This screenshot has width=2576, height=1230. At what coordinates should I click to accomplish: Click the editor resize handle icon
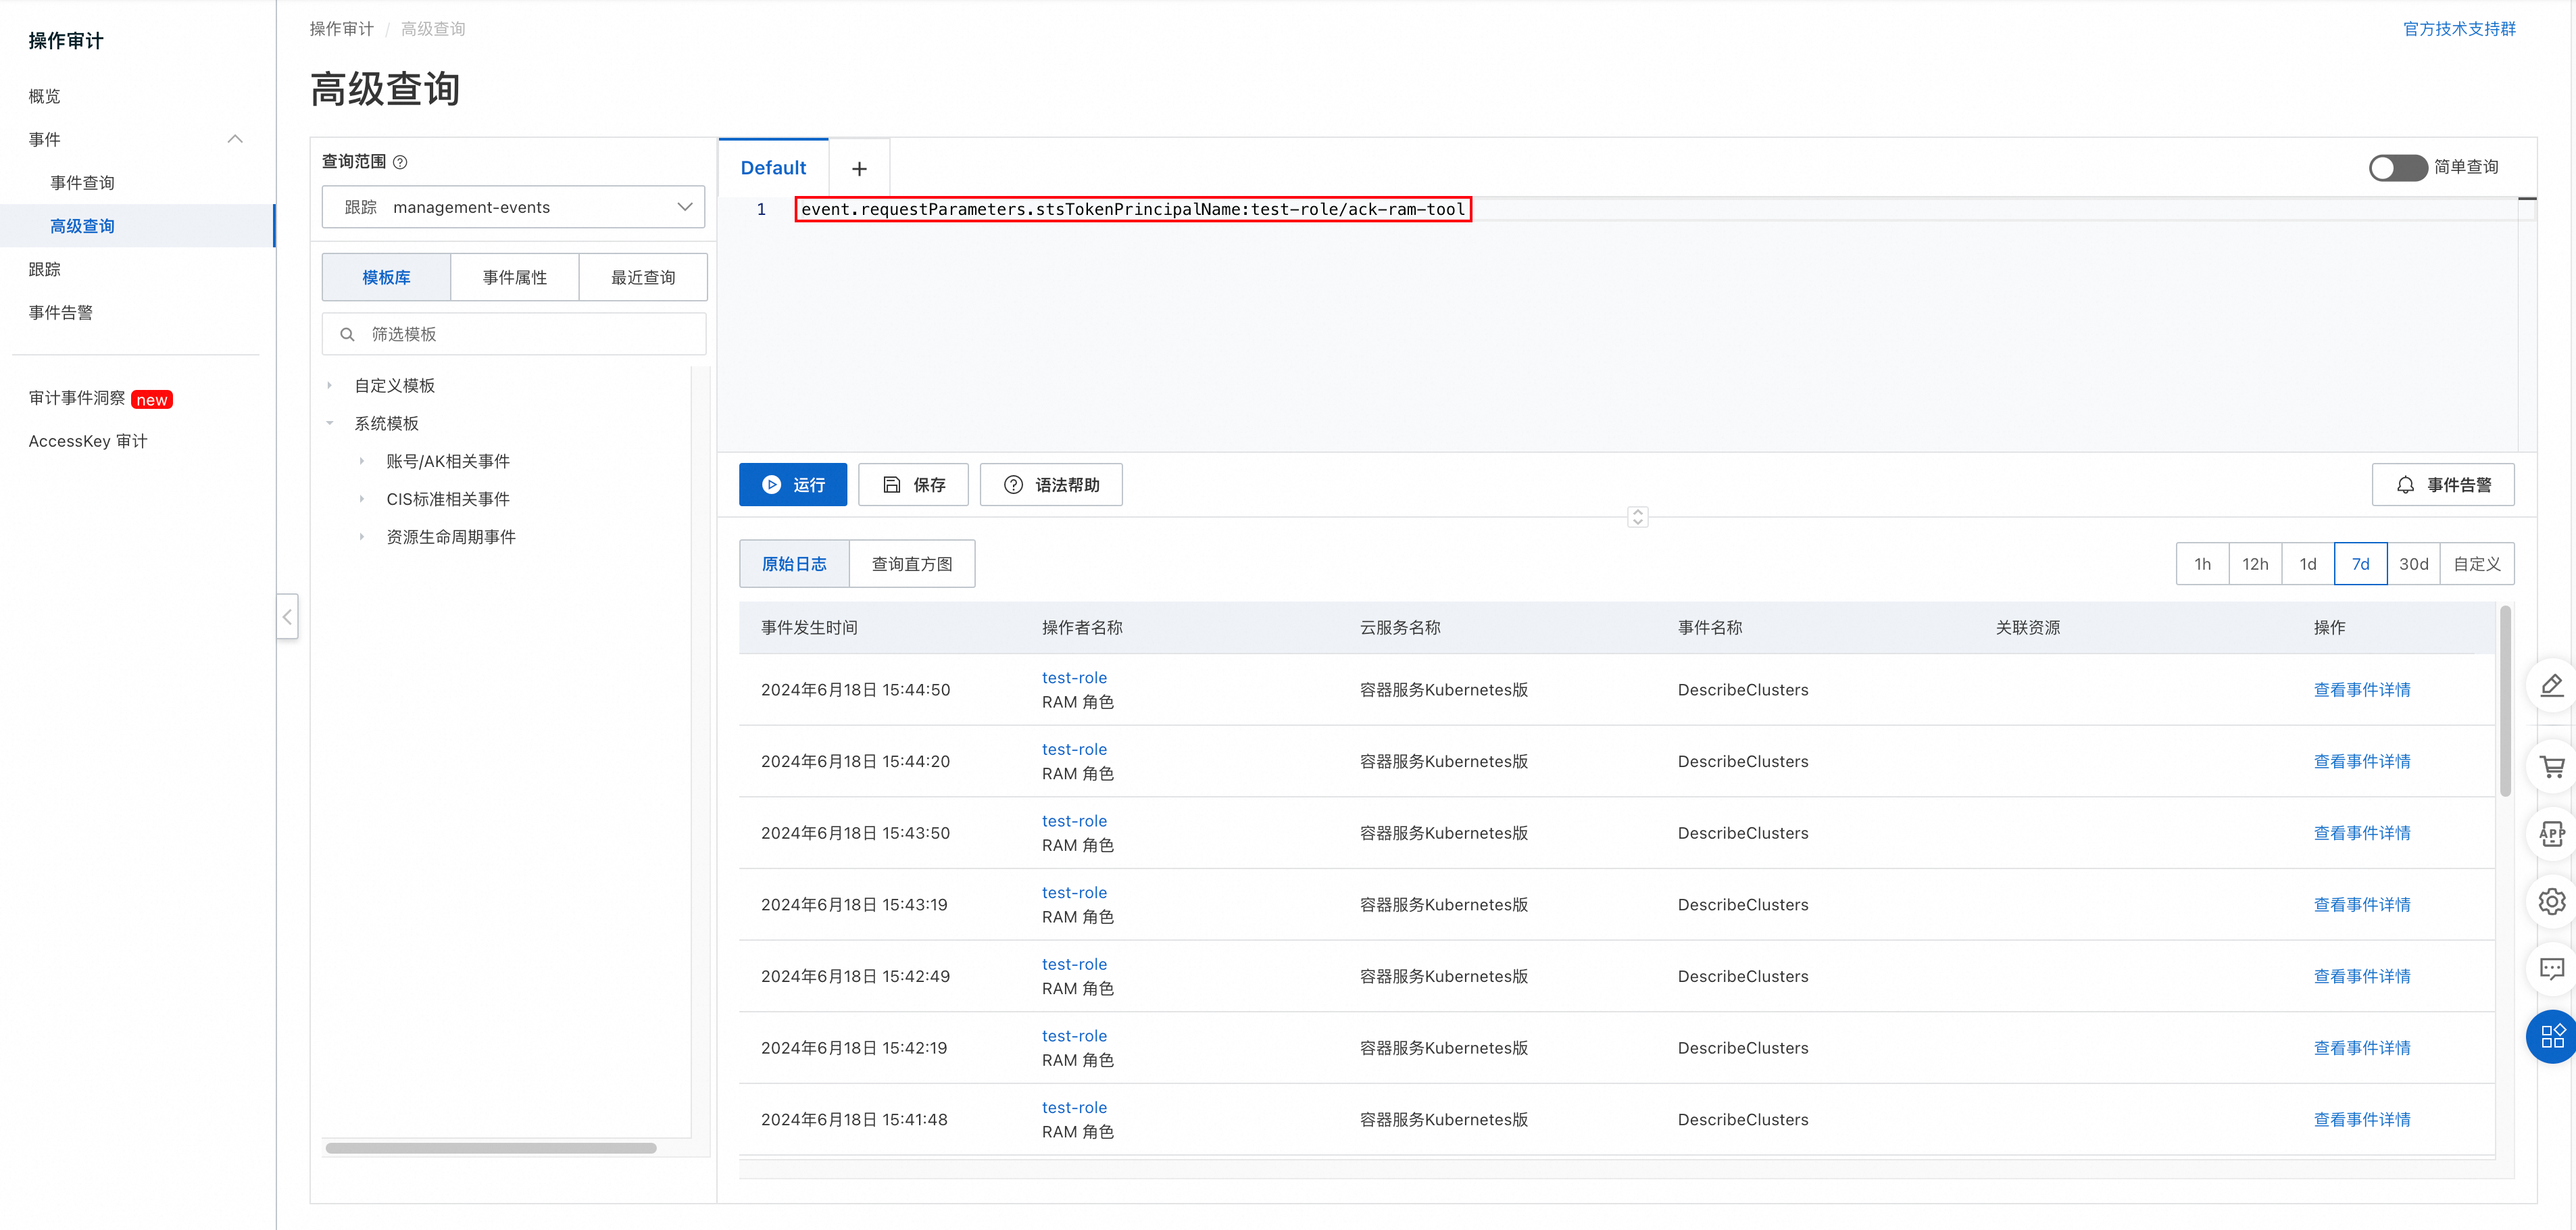click(1637, 517)
